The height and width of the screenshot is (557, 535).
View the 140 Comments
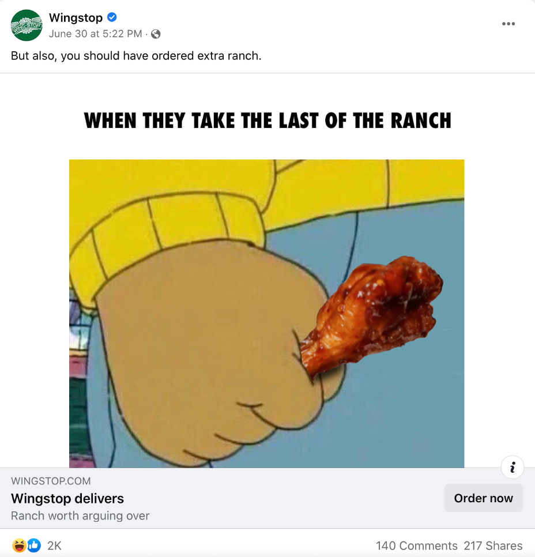(417, 545)
